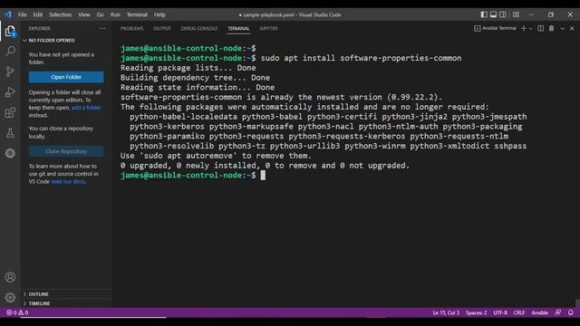Select Ansible language mode in status bar
Image resolution: width=580 pixels, height=326 pixels.
coord(540,312)
